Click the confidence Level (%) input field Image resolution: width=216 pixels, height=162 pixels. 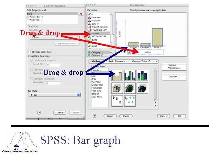53,65
